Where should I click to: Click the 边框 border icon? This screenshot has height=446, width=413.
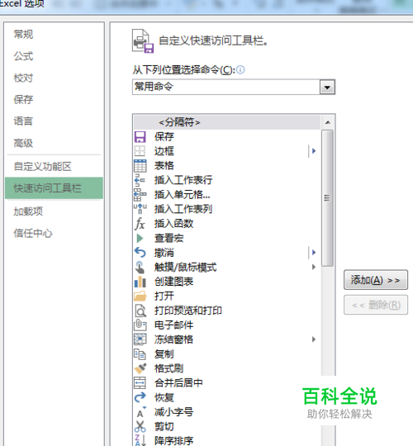point(140,151)
